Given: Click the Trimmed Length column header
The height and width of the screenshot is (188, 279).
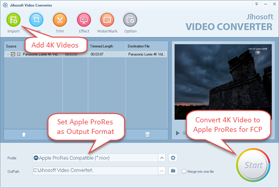Looking at the screenshot, I should pos(101,46).
